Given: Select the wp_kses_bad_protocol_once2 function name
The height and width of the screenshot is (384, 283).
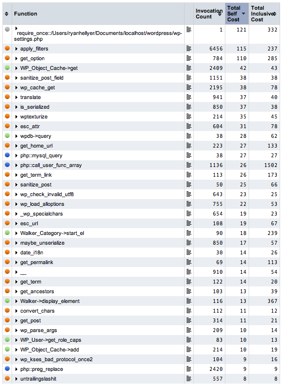Looking at the screenshot, I should (x=56, y=359).
